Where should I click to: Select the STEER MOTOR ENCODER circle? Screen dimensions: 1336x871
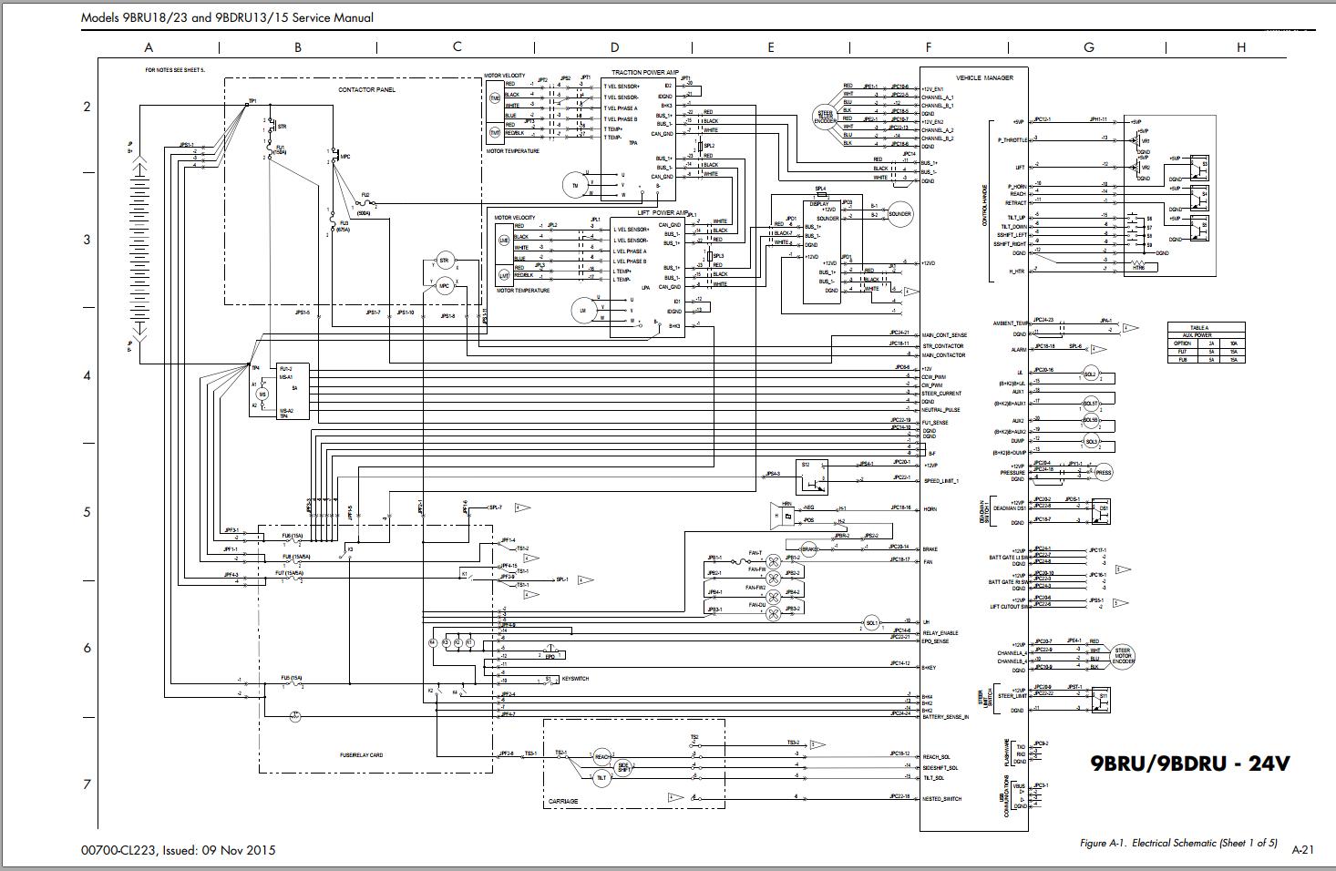coord(1124,655)
